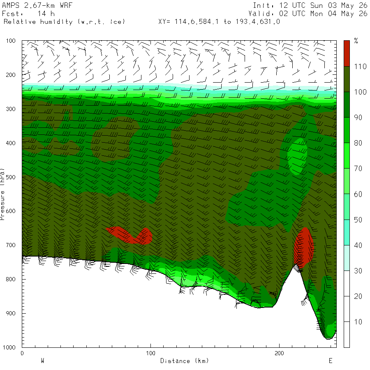The image size is (370, 370).
Task: Click the Valid 02 UTC Mon 04 May text
Action: tap(308, 14)
